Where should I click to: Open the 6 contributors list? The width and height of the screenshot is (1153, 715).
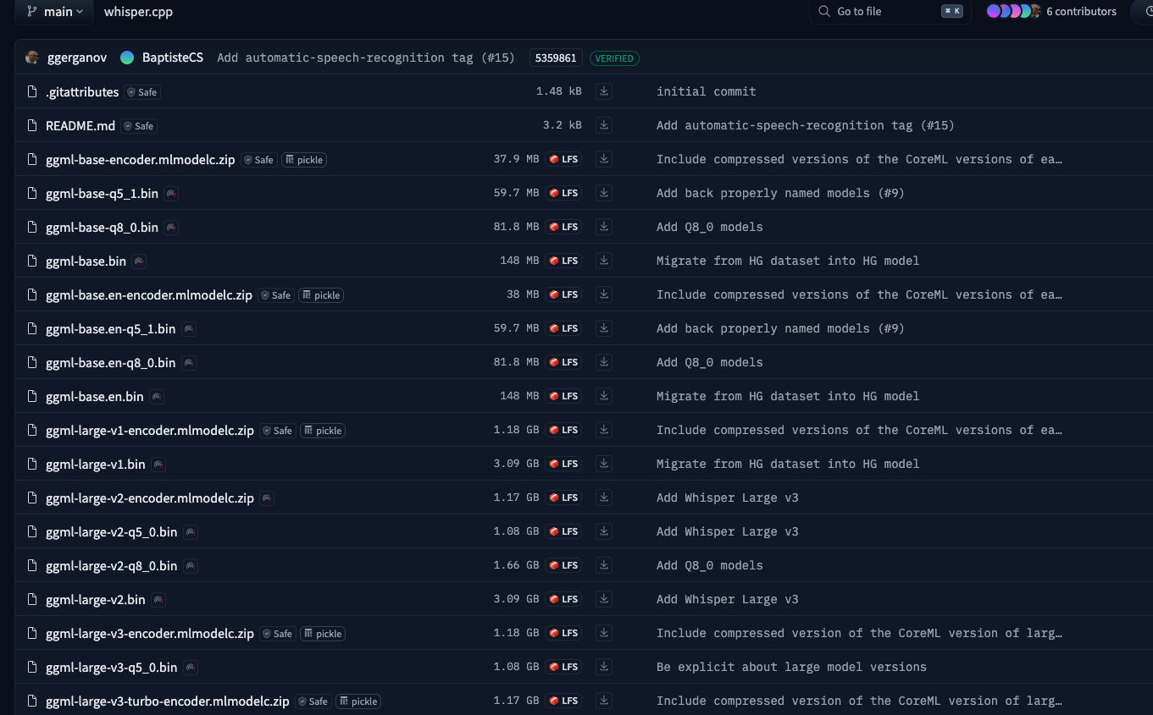[1081, 12]
